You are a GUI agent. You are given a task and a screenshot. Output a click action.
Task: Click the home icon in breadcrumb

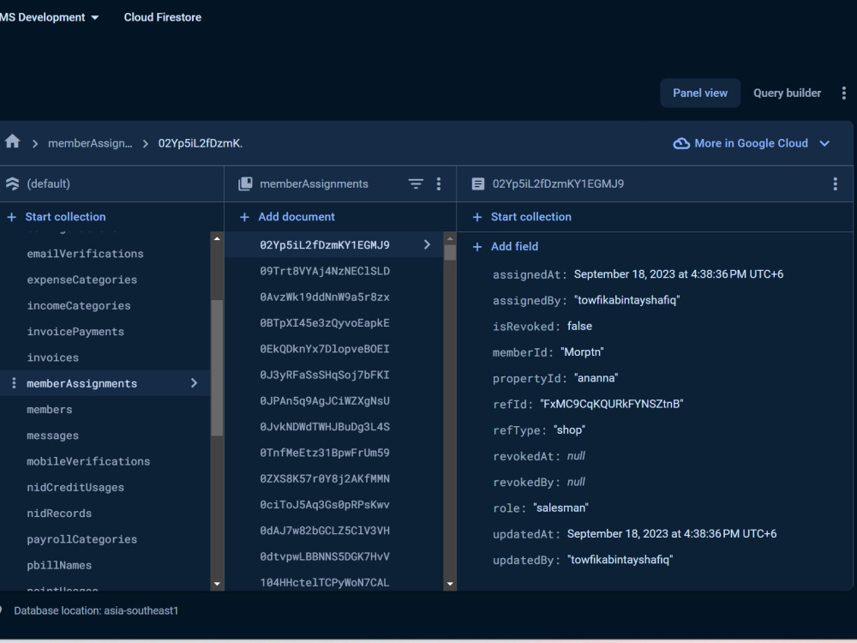[x=13, y=142]
